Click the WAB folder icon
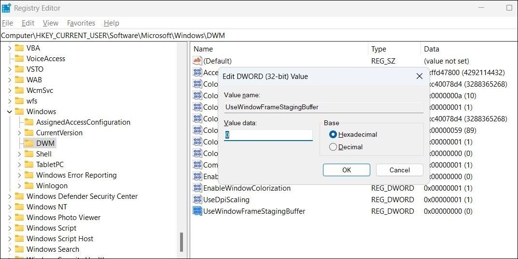This screenshot has width=518, height=259. (x=19, y=80)
